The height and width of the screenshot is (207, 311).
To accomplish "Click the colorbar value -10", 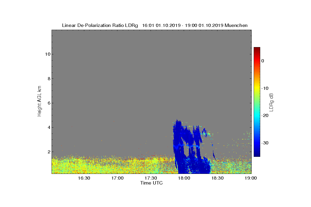I will point(265,88).
